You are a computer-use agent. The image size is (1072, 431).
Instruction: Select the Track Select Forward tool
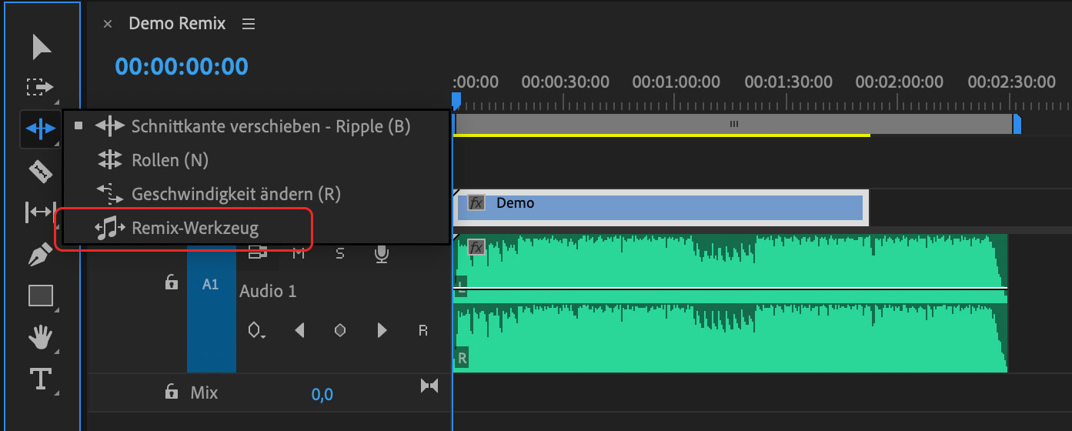click(40, 87)
